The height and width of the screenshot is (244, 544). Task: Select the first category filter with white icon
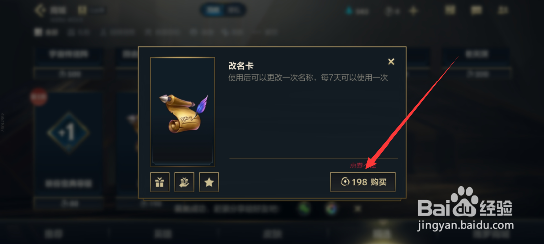tap(46, 33)
